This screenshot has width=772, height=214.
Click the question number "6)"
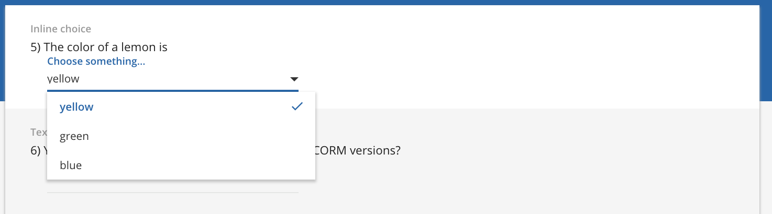click(36, 150)
